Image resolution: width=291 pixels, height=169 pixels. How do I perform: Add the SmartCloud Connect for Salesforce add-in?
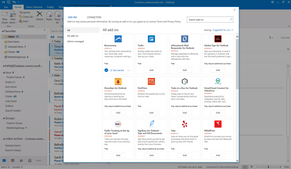[218, 113]
